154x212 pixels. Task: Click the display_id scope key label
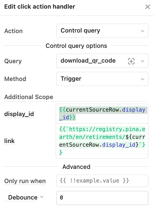tap(19, 114)
